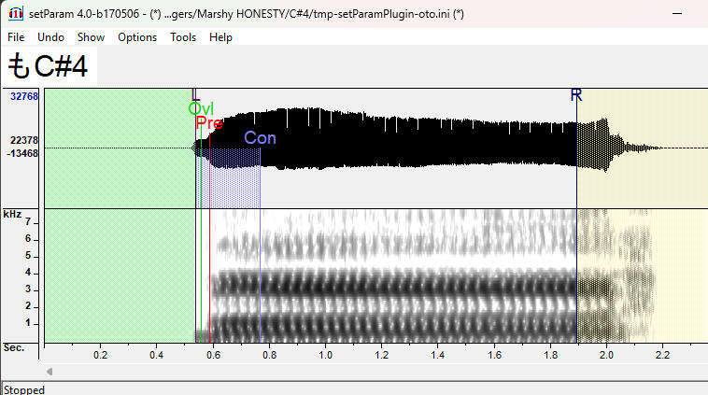Click the spectrogram at 1.0 seconds
708x395 pixels.
click(x=324, y=280)
